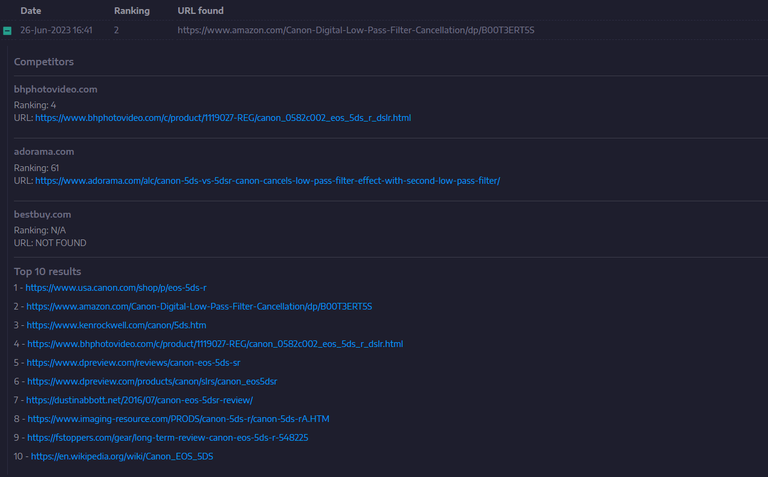768x477 pixels.
Task: Click the Date column header
Action: coord(31,11)
